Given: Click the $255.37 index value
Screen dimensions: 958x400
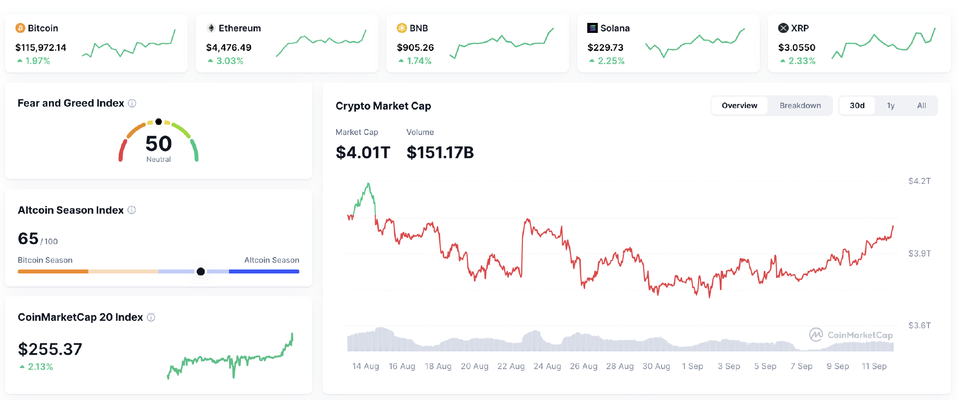Looking at the screenshot, I should 50,349.
